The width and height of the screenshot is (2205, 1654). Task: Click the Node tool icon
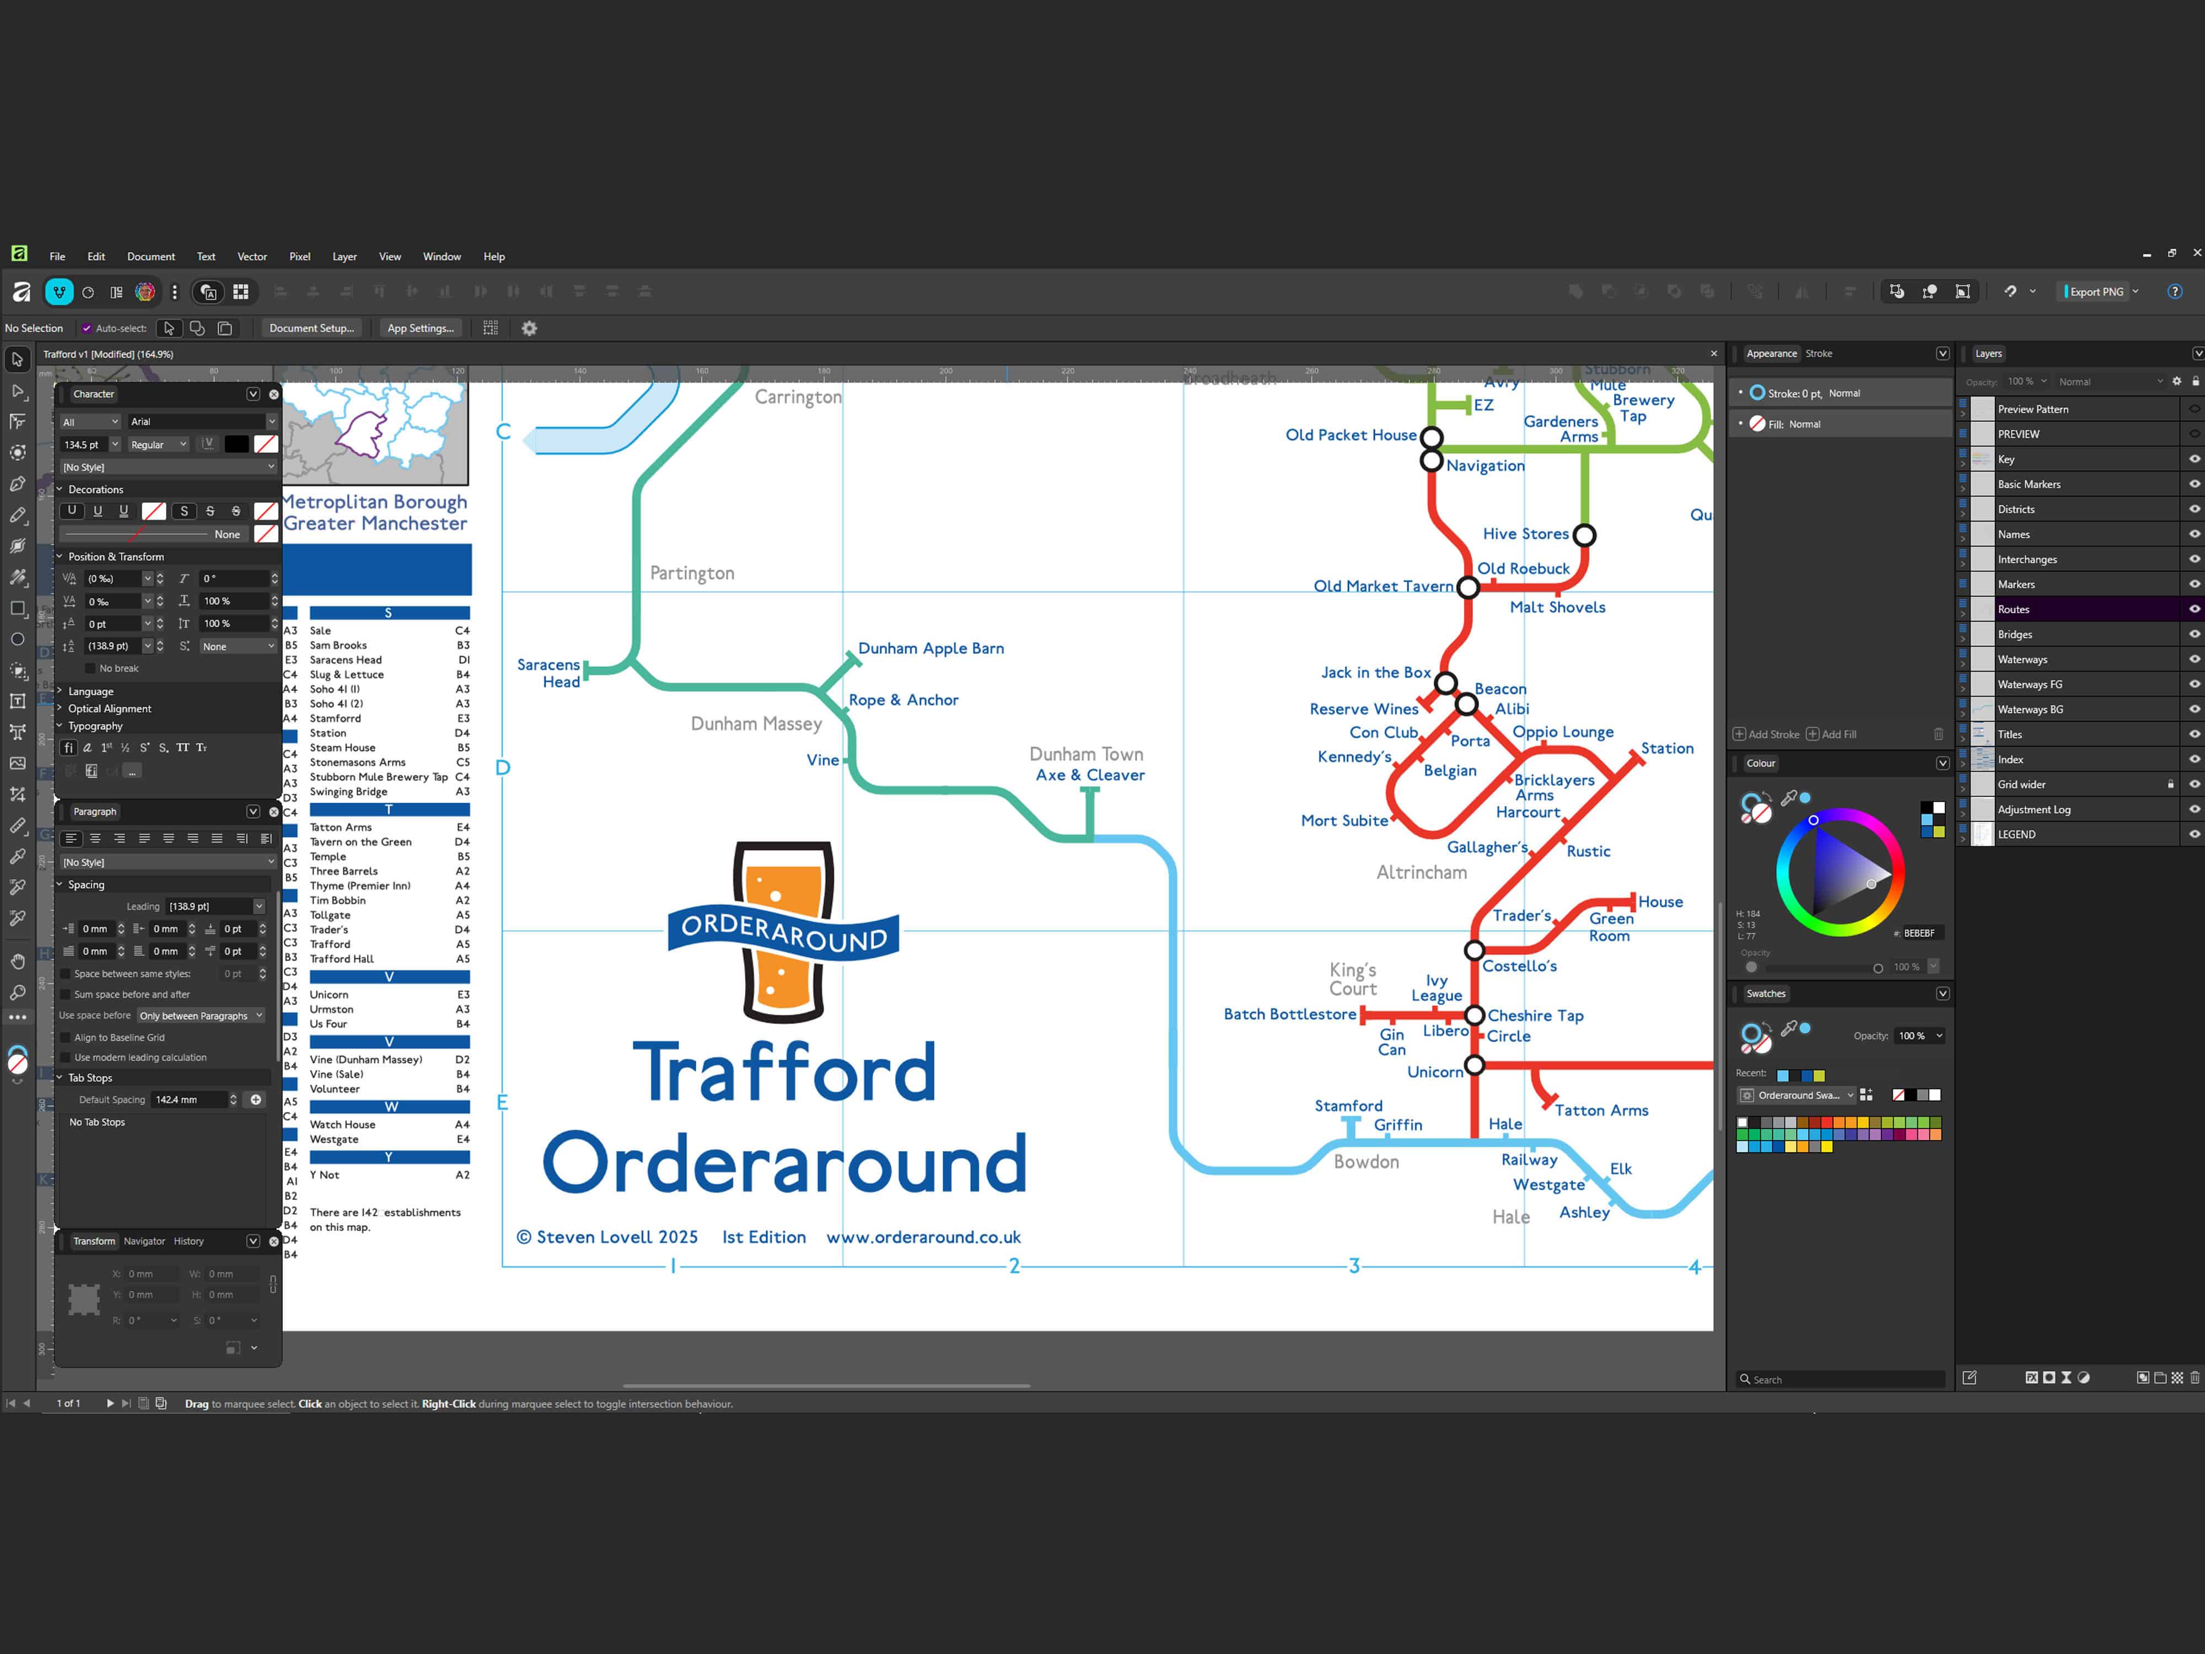point(17,391)
